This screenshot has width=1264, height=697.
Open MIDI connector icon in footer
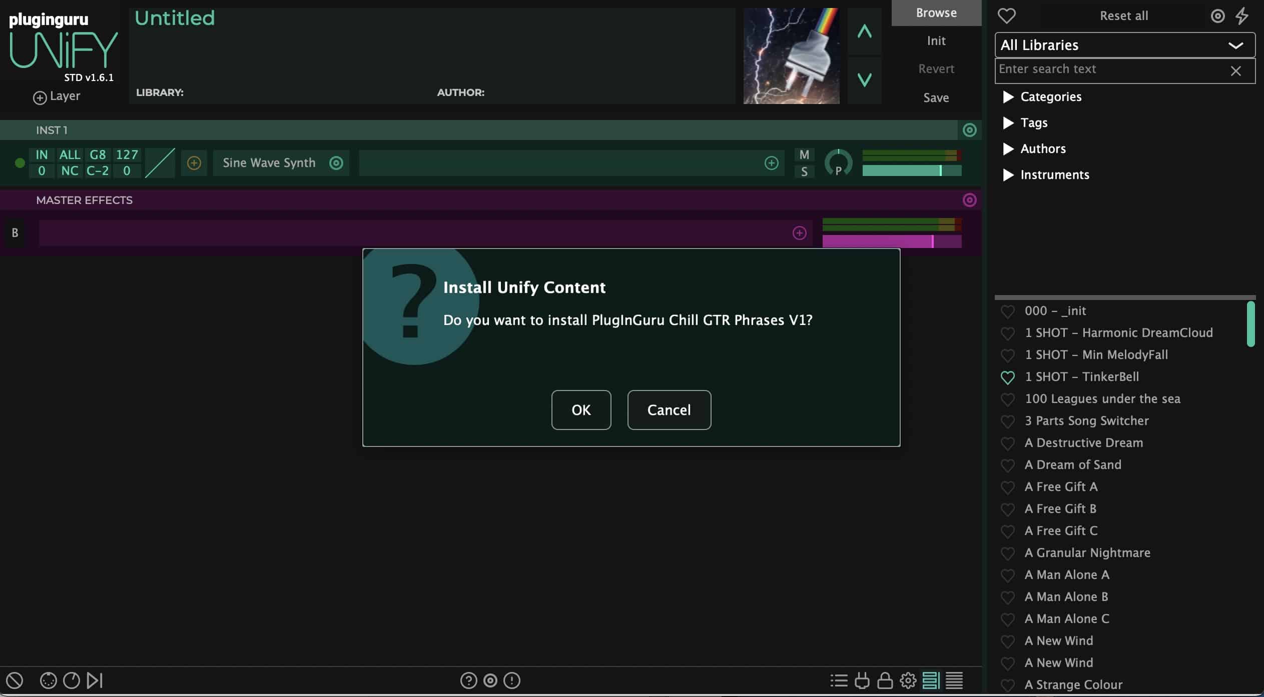click(49, 680)
